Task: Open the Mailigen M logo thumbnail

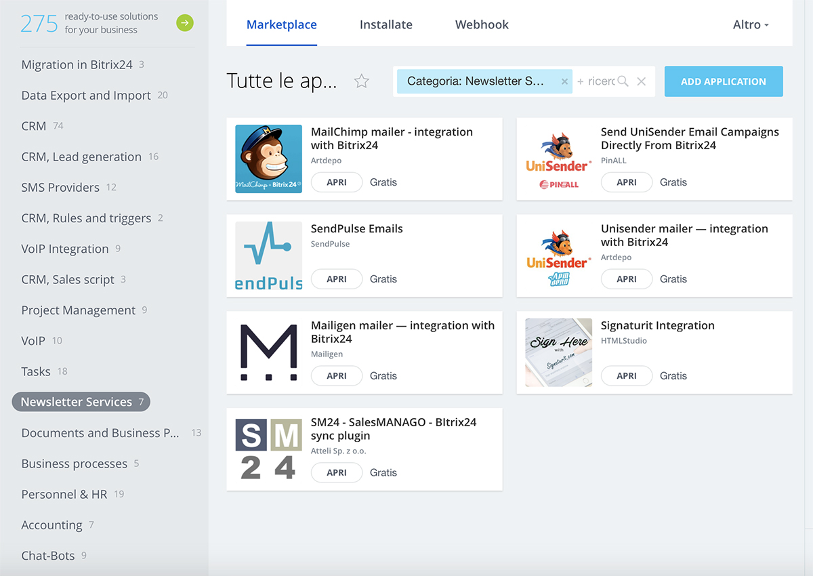Action: point(268,352)
